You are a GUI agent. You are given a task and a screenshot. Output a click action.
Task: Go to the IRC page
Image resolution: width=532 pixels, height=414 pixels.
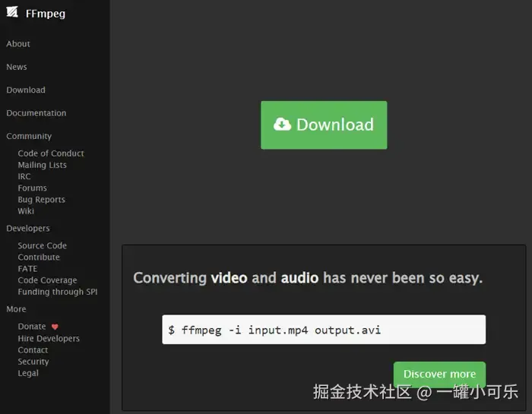tap(24, 176)
